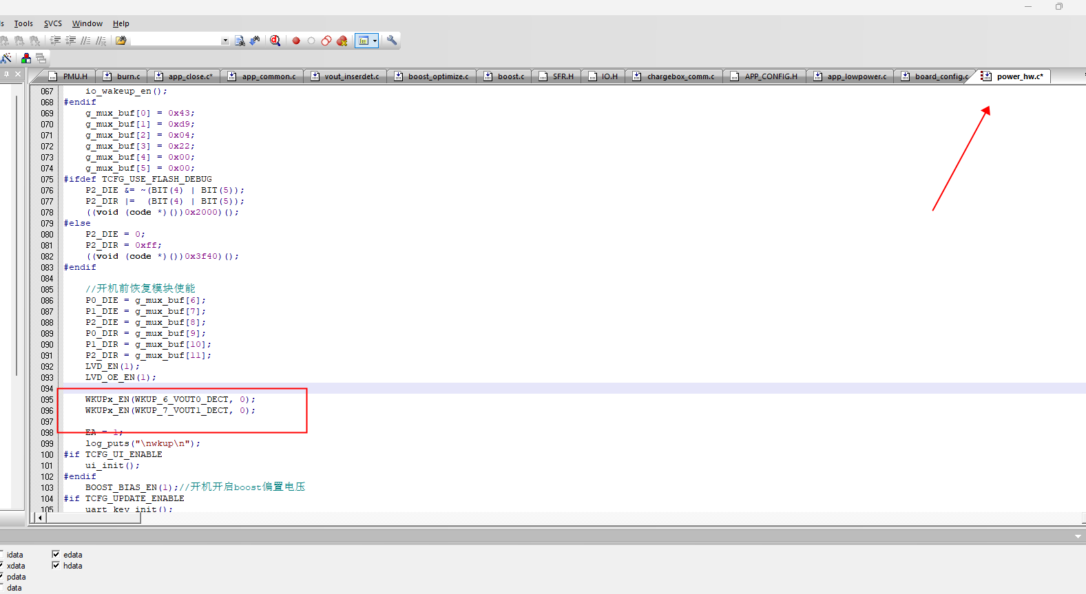The image size is (1086, 594).
Task: Insert a breakpoint using the red dot icon
Action: (296, 41)
